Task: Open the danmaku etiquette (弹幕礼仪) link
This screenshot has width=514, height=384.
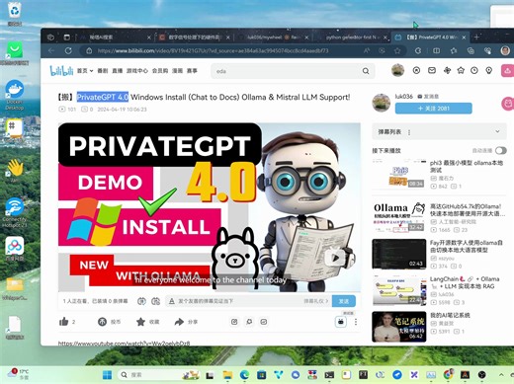Action: [x=315, y=301]
